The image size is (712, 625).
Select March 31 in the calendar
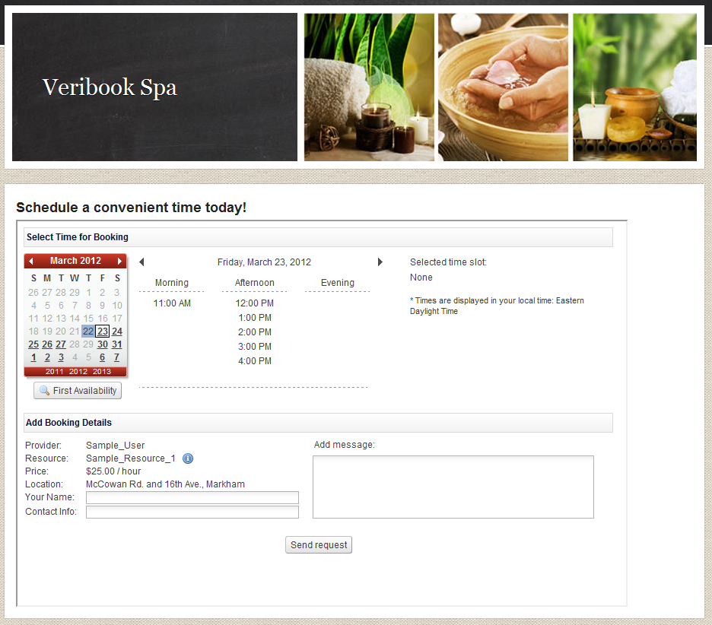(117, 344)
